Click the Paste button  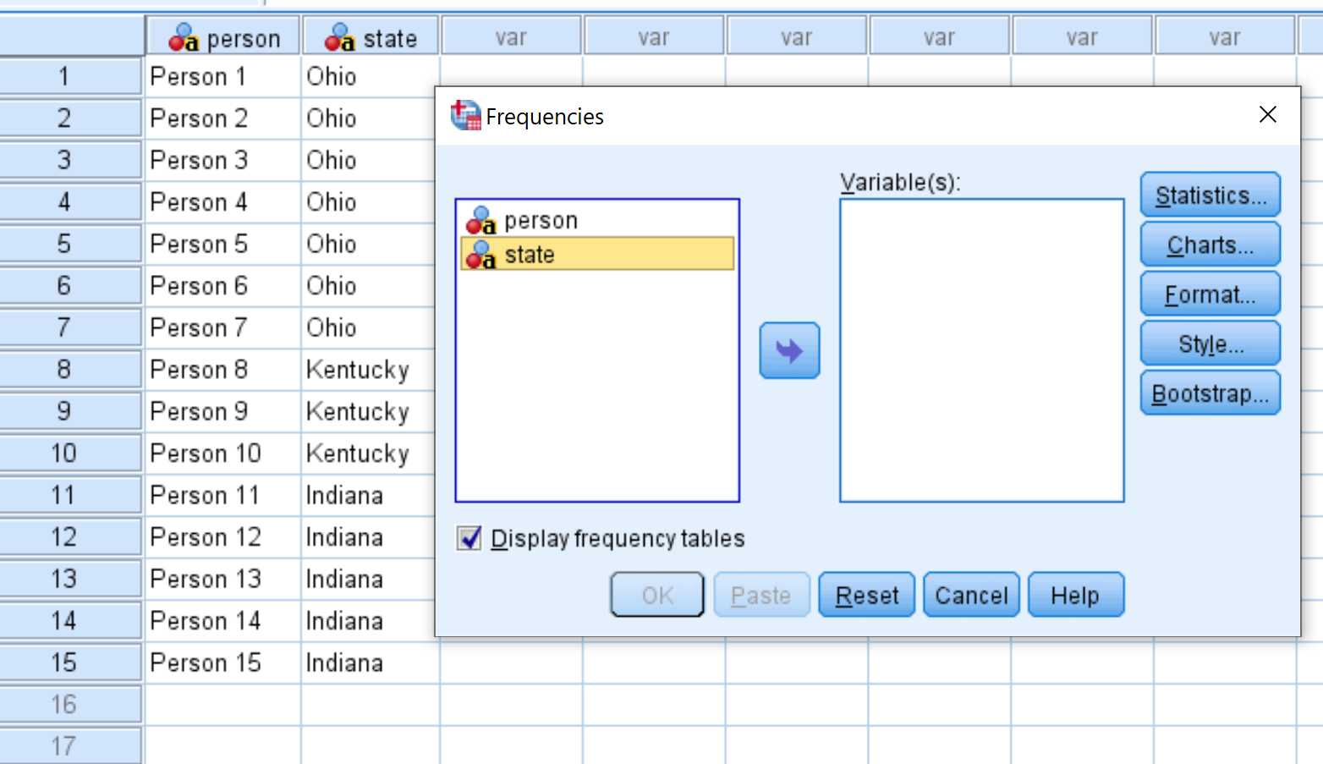coord(761,595)
